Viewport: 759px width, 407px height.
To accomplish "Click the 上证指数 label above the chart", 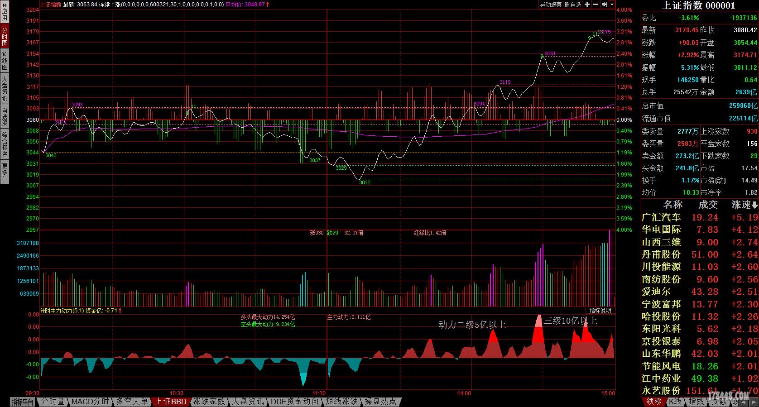I will click(x=51, y=5).
